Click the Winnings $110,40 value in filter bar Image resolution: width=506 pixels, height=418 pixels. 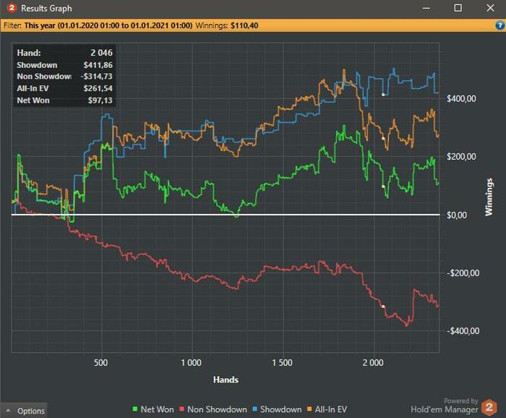tap(244, 25)
